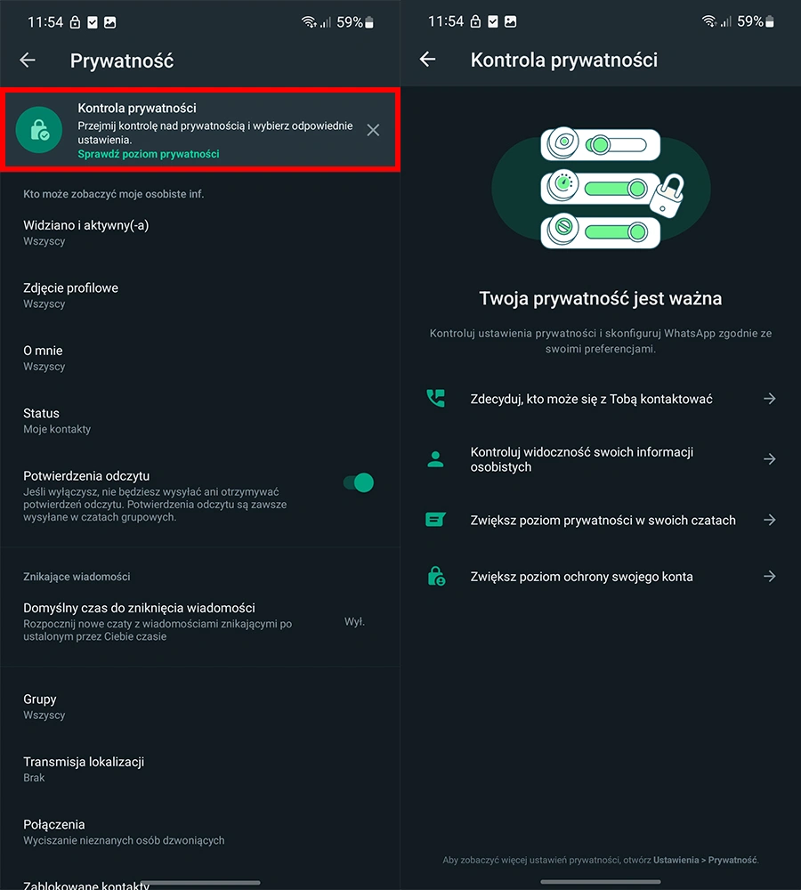Viewport: 801px width, 890px height.
Task: Open Widziano i aktywny(-a) setting
Action: click(200, 232)
